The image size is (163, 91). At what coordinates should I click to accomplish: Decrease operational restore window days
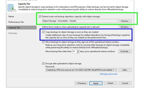pyautogui.click(x=78, y=52)
